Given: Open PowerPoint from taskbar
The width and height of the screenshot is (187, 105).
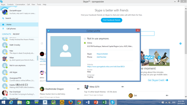Looking at the screenshot, I should pyautogui.click(x=96, y=102).
